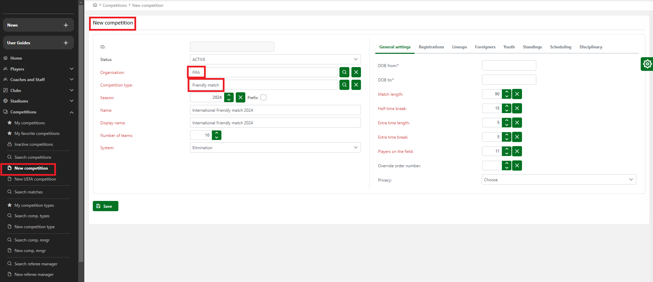Switch to the Disciplinary tab
Viewport: 653px width, 282px height.
click(x=591, y=47)
